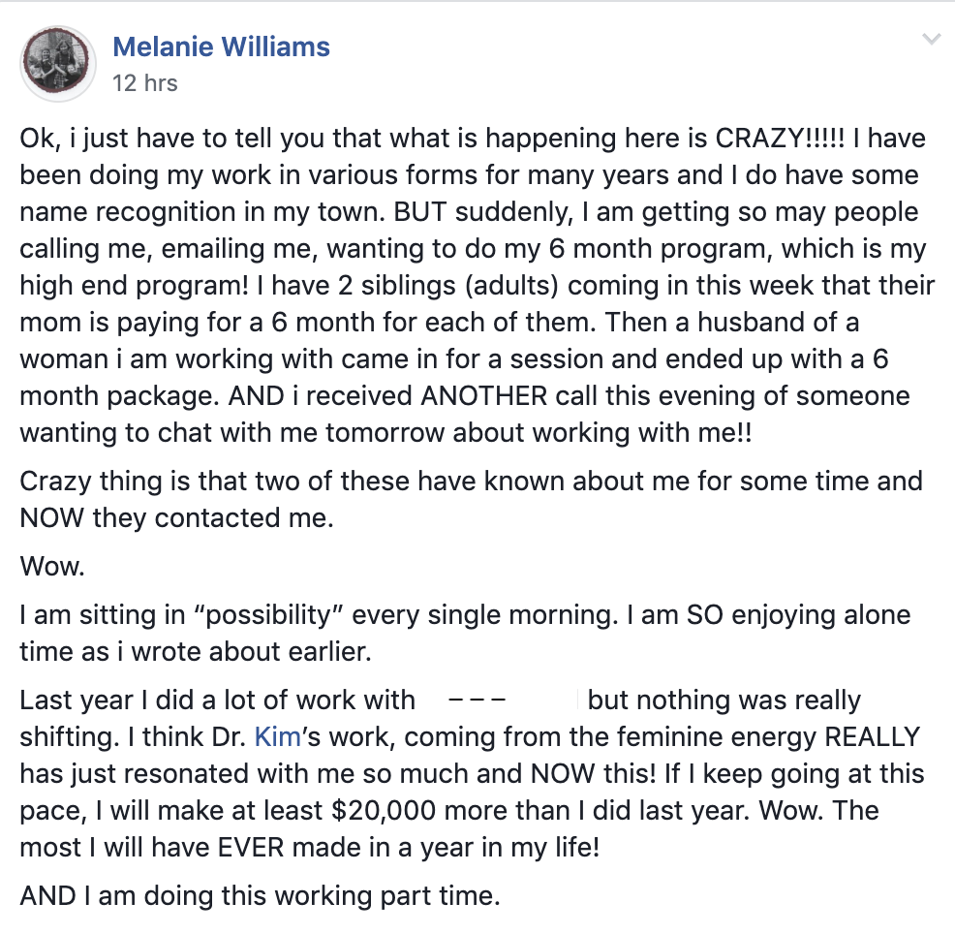Expand the post options chevron
The image size is (955, 934).
[x=931, y=40]
